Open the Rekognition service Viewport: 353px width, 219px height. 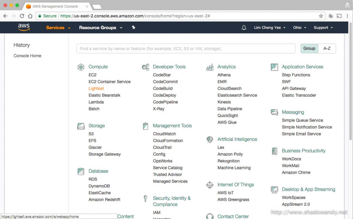click(x=229, y=161)
